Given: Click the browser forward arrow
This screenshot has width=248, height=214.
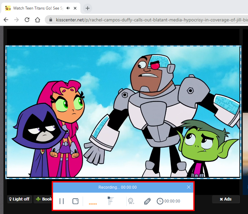Looking at the screenshot, I should [16, 20].
